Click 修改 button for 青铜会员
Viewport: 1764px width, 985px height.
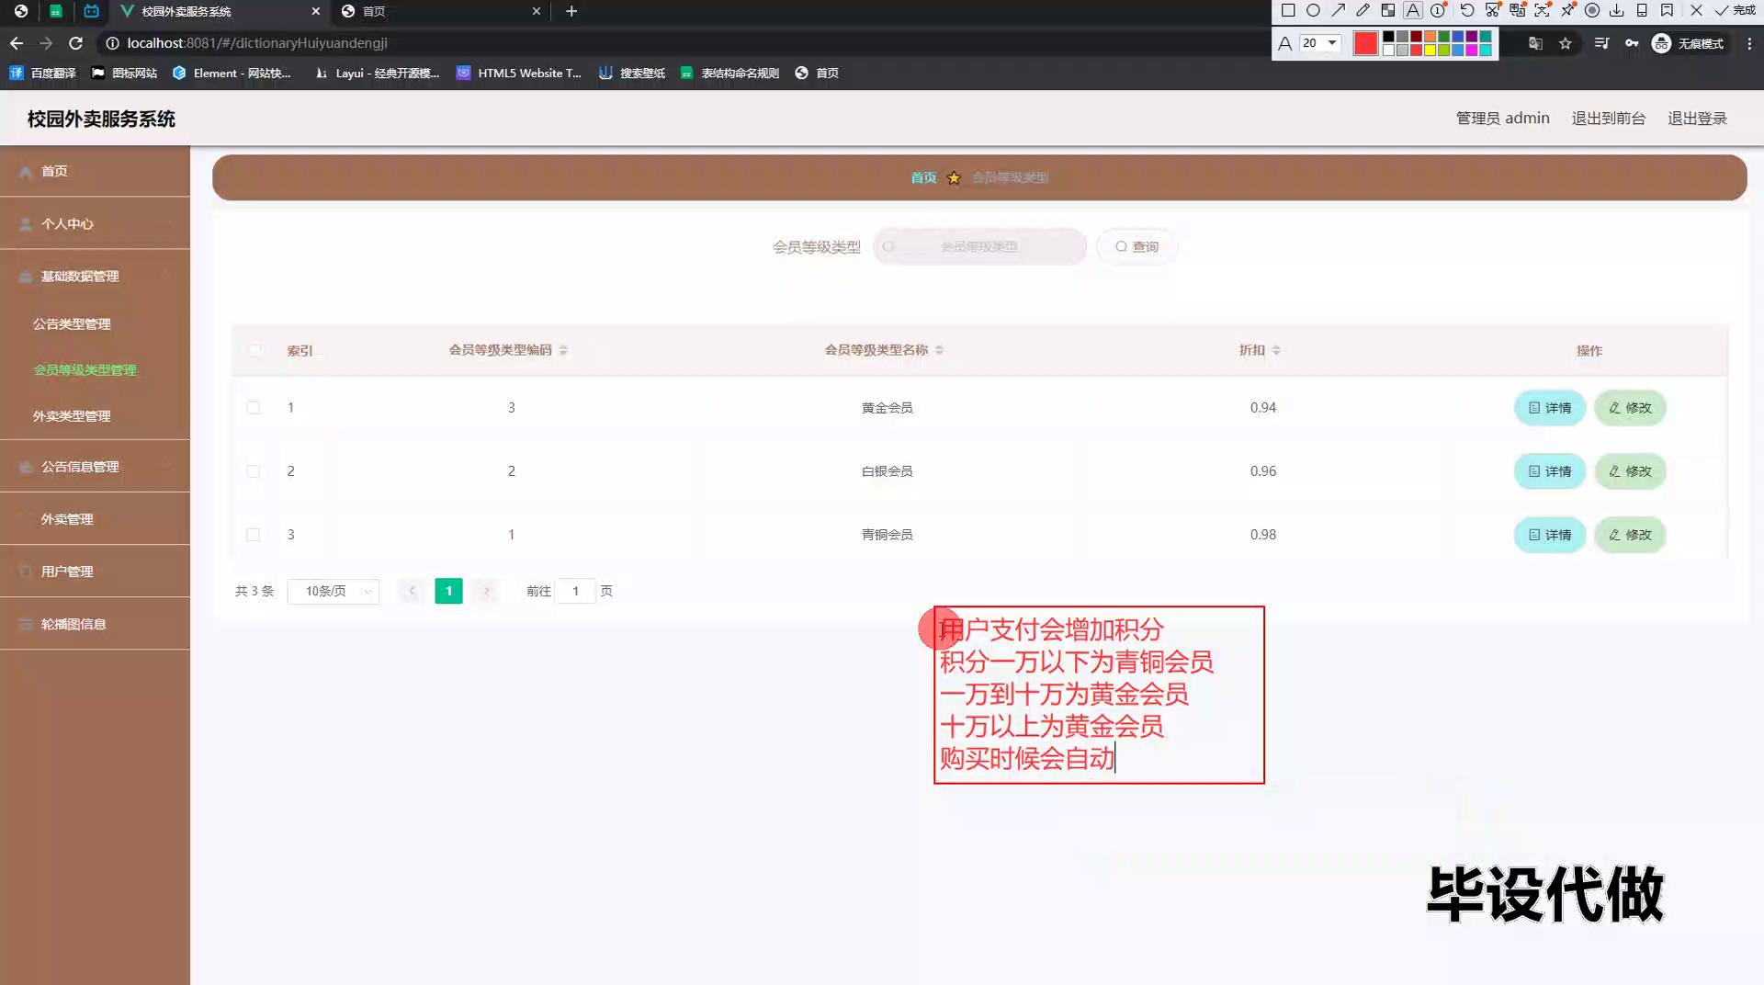(1630, 535)
